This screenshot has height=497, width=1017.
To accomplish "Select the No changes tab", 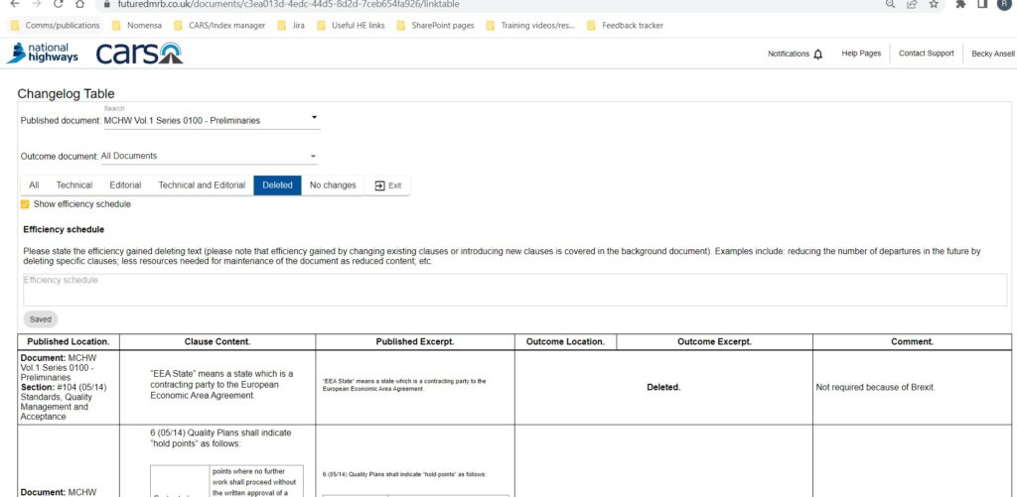I will [x=333, y=186].
